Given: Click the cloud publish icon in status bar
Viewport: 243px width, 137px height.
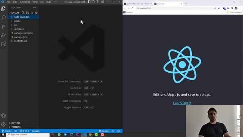Looking at the screenshot, I should click(16, 131).
